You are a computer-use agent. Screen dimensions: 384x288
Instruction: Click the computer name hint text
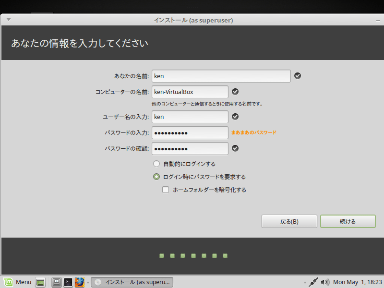pos(207,104)
